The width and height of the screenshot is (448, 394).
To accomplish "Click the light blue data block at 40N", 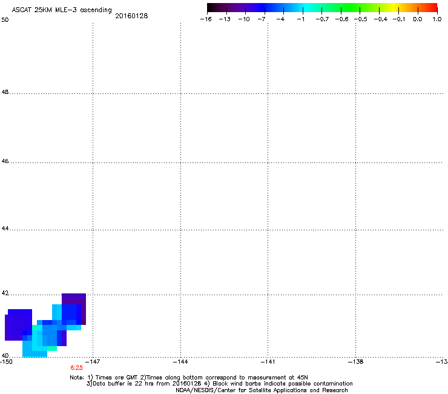I will pyautogui.click(x=35, y=353).
